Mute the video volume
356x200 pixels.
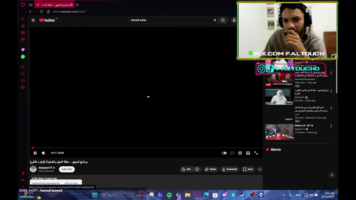43,153
